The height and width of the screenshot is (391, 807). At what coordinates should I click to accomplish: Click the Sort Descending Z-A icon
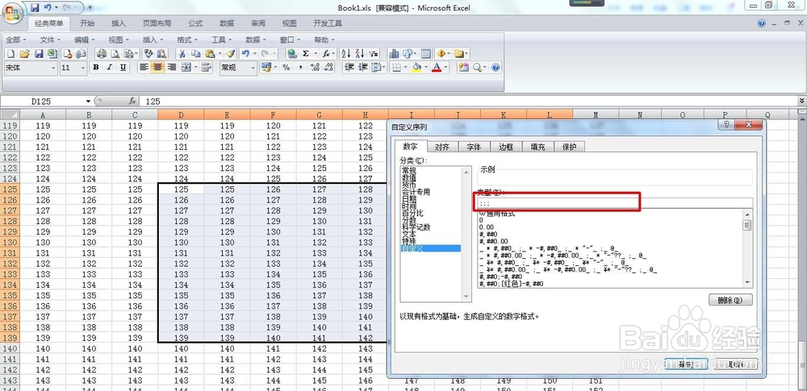pyautogui.click(x=360, y=53)
